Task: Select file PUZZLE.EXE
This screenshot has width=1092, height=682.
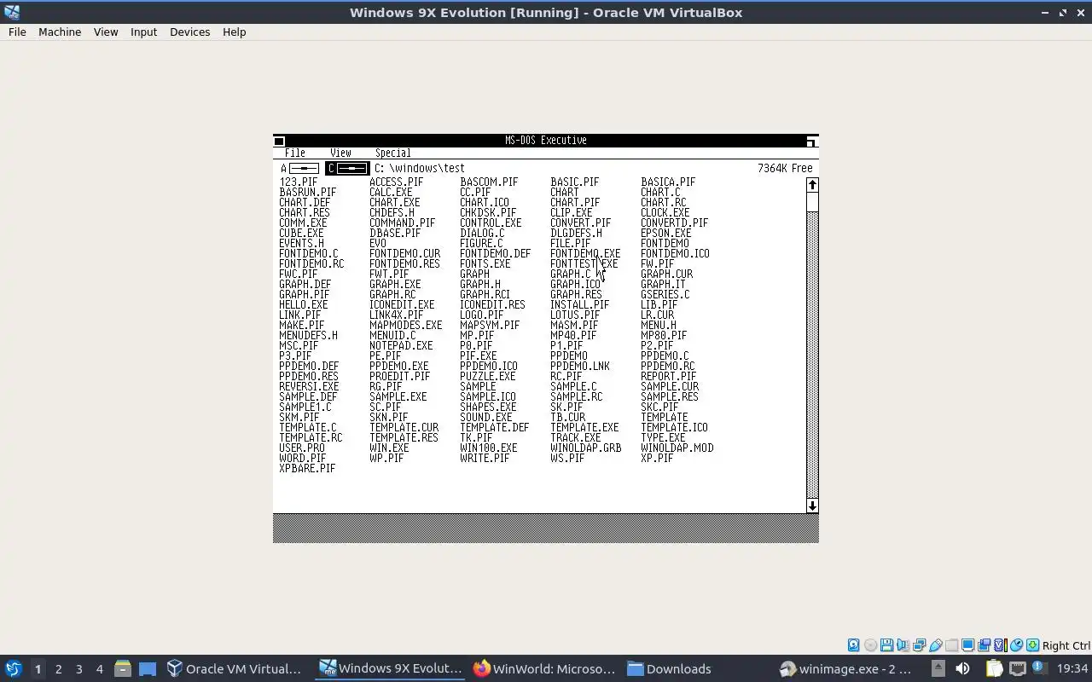Action: click(488, 377)
